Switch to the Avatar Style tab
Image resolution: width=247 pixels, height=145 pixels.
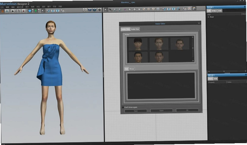pos(125,29)
